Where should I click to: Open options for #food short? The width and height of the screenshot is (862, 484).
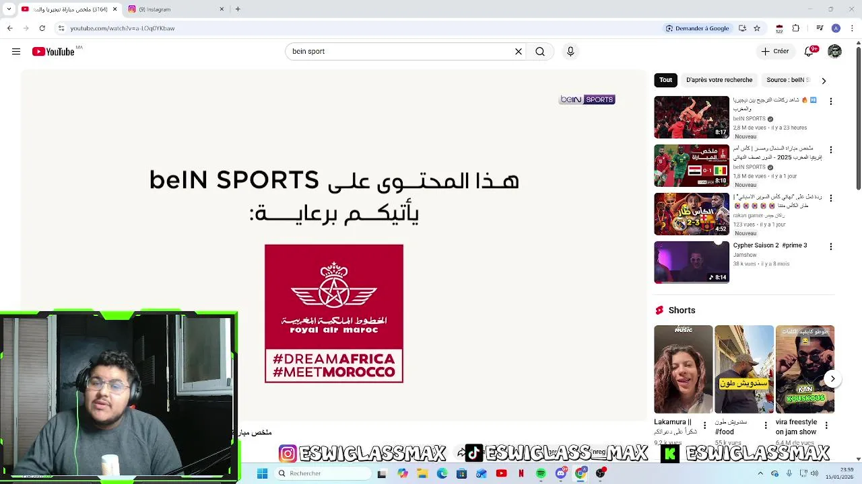pos(766,426)
